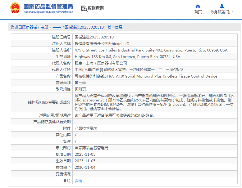Open 详情 link in the 注 row
This screenshot has width=242, height=188.
[x=78, y=181]
